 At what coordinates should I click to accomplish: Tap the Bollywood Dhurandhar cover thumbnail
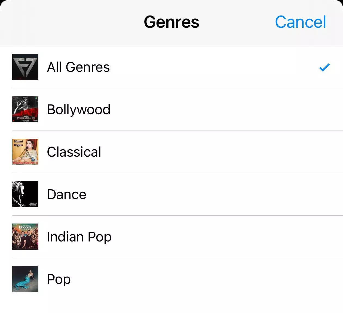(x=25, y=109)
